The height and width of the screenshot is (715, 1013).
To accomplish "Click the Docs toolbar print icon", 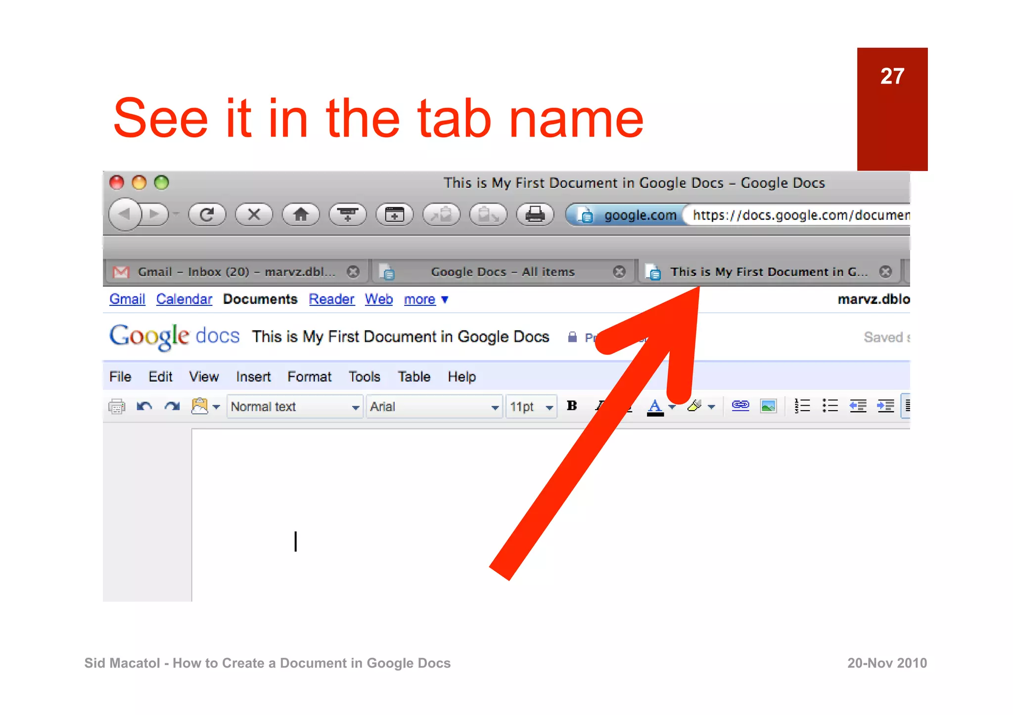I will coord(117,406).
